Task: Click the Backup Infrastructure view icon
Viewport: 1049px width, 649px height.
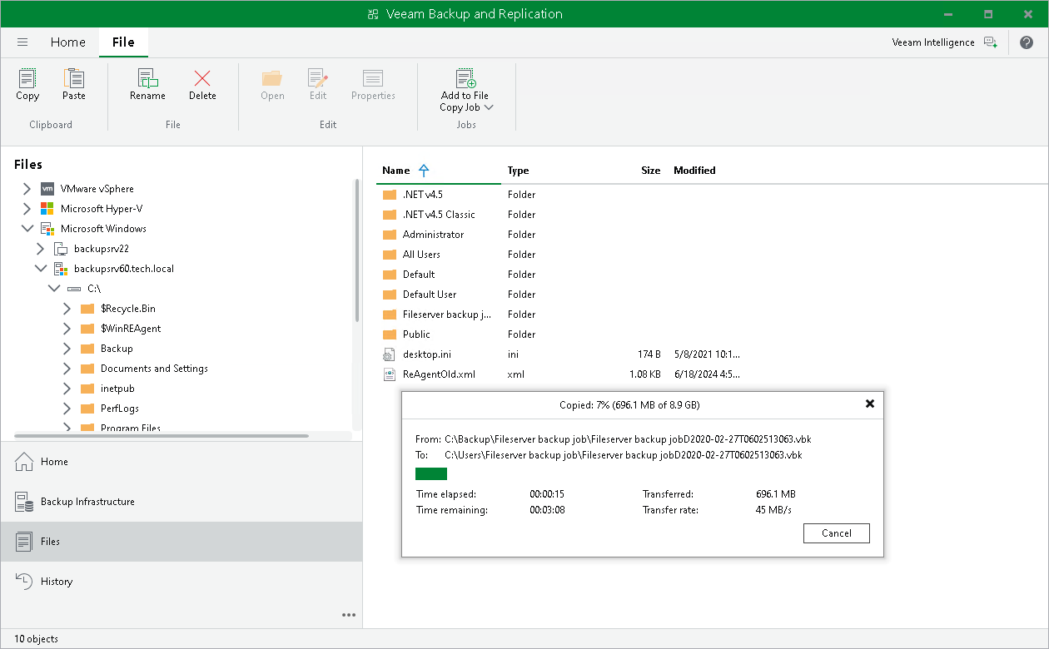Action: coord(25,501)
